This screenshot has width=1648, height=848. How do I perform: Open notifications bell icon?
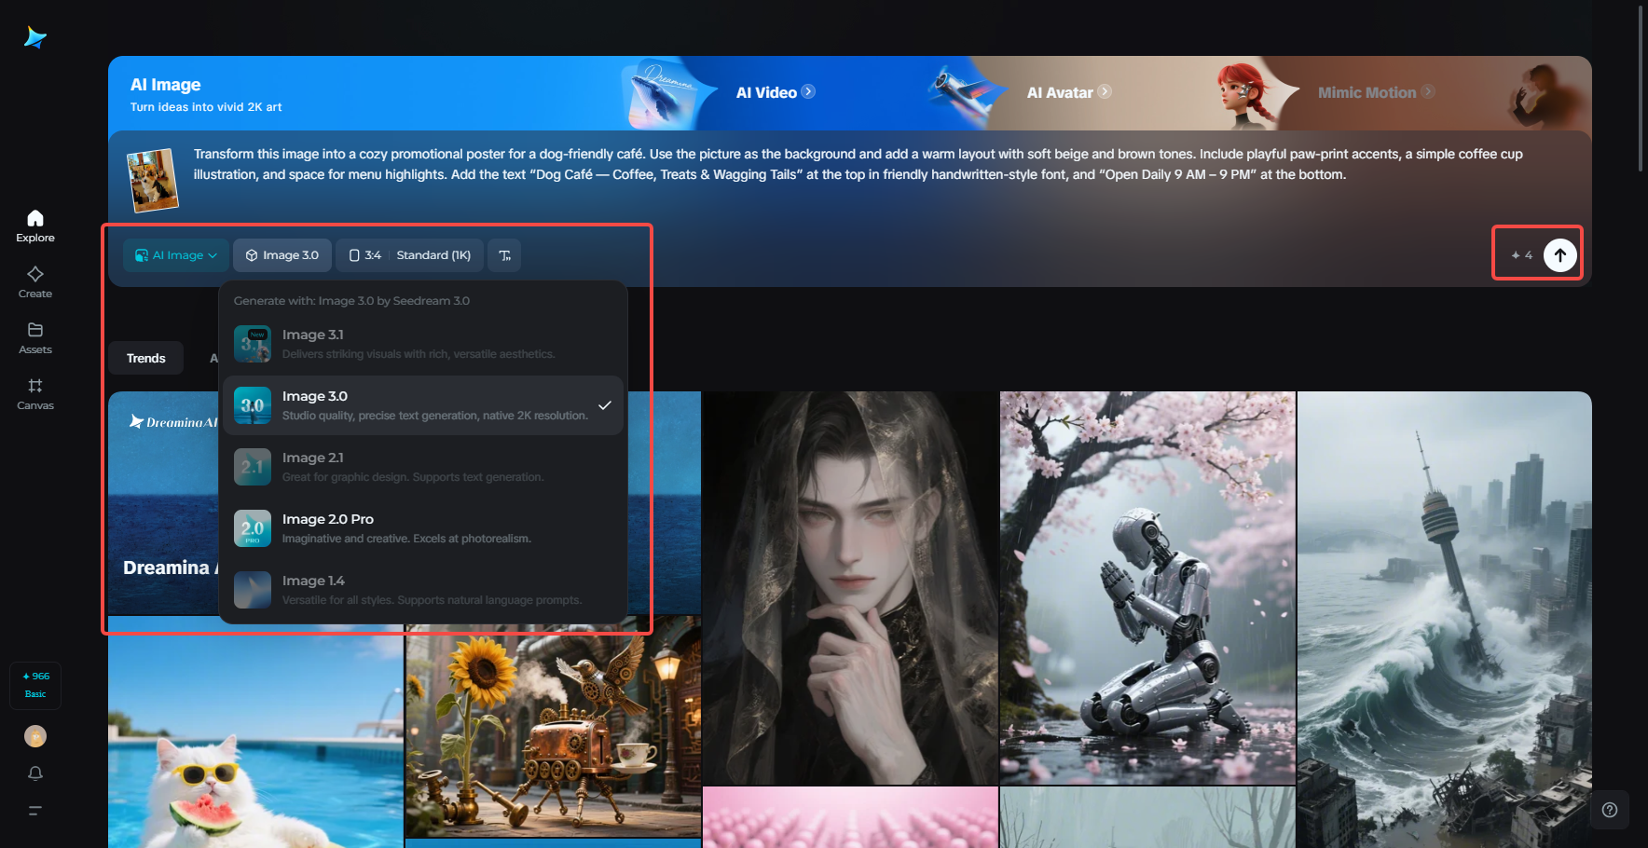tap(35, 773)
